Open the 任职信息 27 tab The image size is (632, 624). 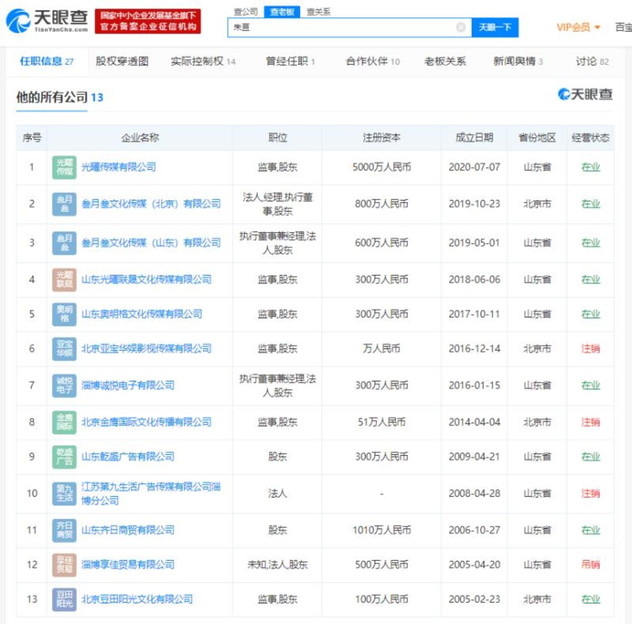tap(47, 61)
